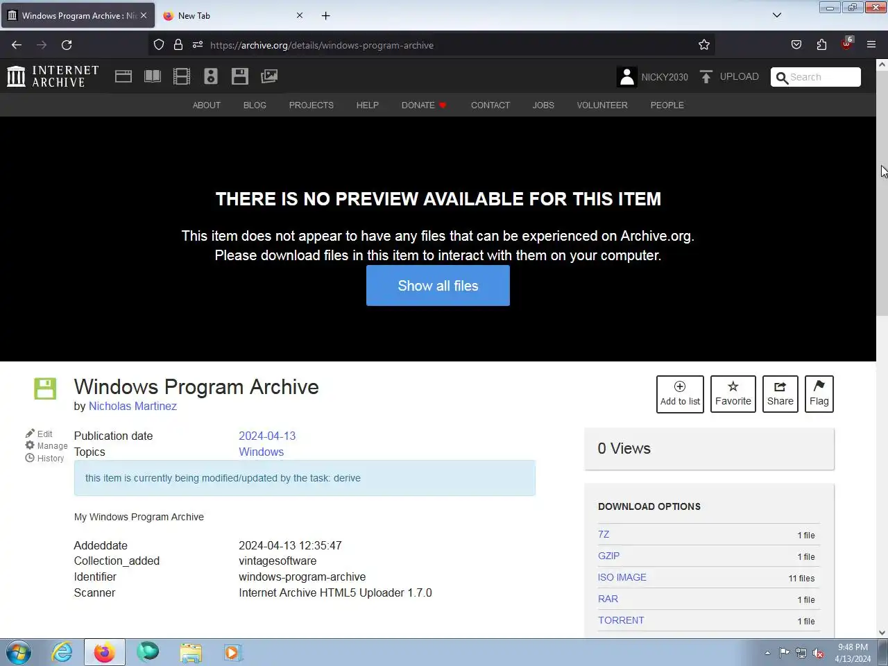
Task: Show site information padlock icon
Action: [x=178, y=45]
